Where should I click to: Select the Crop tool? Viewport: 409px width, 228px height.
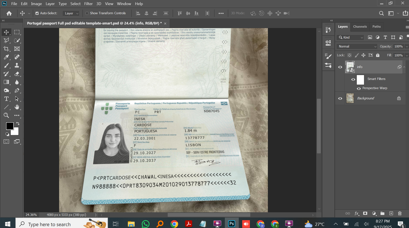tap(6, 49)
